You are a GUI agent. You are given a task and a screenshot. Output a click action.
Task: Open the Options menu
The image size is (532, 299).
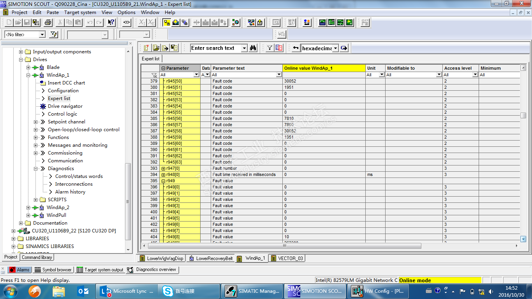pyautogui.click(x=127, y=12)
